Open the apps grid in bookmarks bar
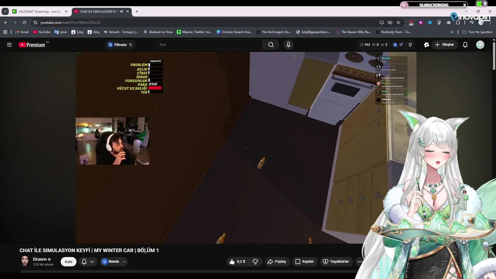 point(5,32)
